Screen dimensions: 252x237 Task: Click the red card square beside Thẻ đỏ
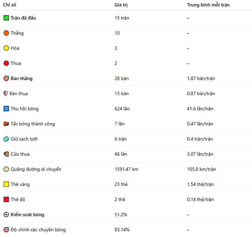coord(6,199)
